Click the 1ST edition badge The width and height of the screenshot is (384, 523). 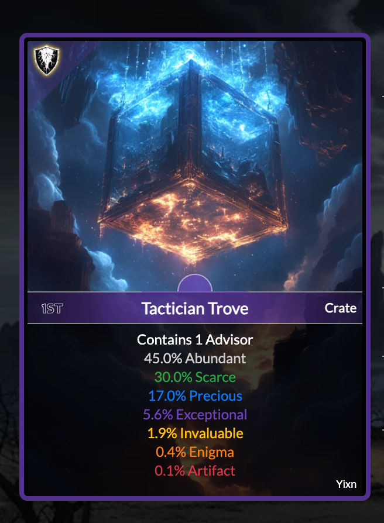[52, 308]
